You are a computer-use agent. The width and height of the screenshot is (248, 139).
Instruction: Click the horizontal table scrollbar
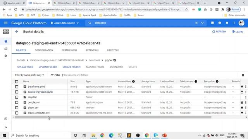pyautogui.click(x=113, y=117)
